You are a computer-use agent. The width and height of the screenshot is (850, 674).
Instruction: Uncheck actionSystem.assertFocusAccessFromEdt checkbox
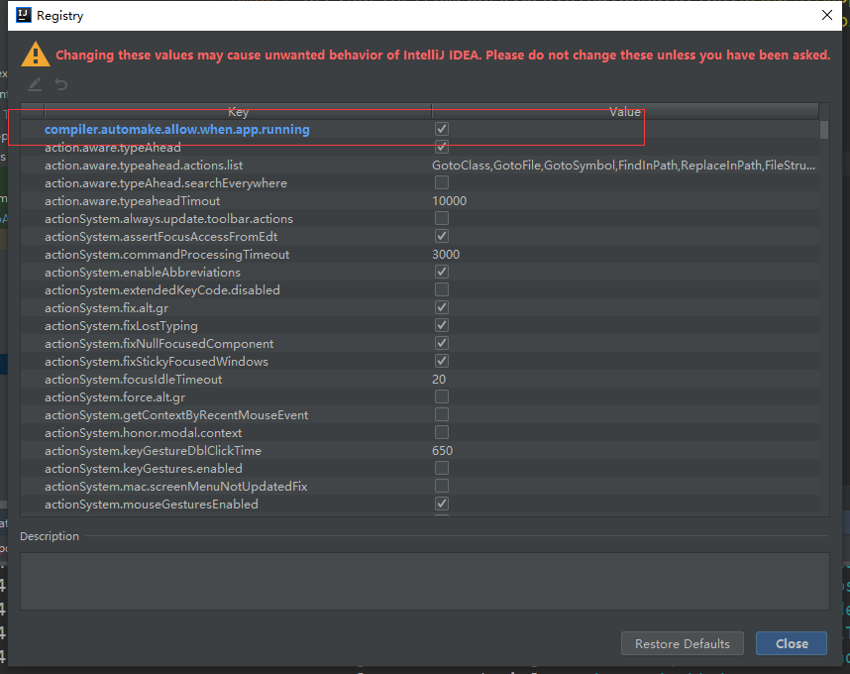pos(442,237)
